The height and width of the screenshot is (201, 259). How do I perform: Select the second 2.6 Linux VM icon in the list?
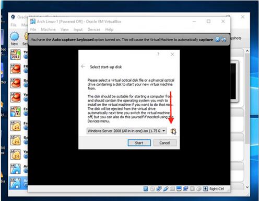click(x=15, y=140)
